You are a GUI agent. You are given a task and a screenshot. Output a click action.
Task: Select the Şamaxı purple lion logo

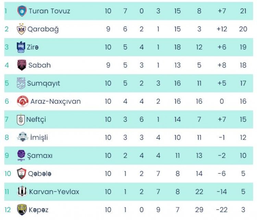21,155
